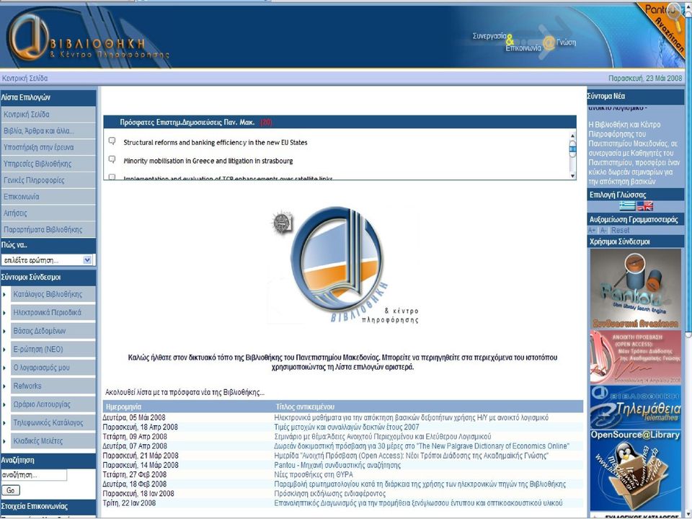Open the 'Υποστήριξη στην έρευνα' menu item

pos(48,147)
